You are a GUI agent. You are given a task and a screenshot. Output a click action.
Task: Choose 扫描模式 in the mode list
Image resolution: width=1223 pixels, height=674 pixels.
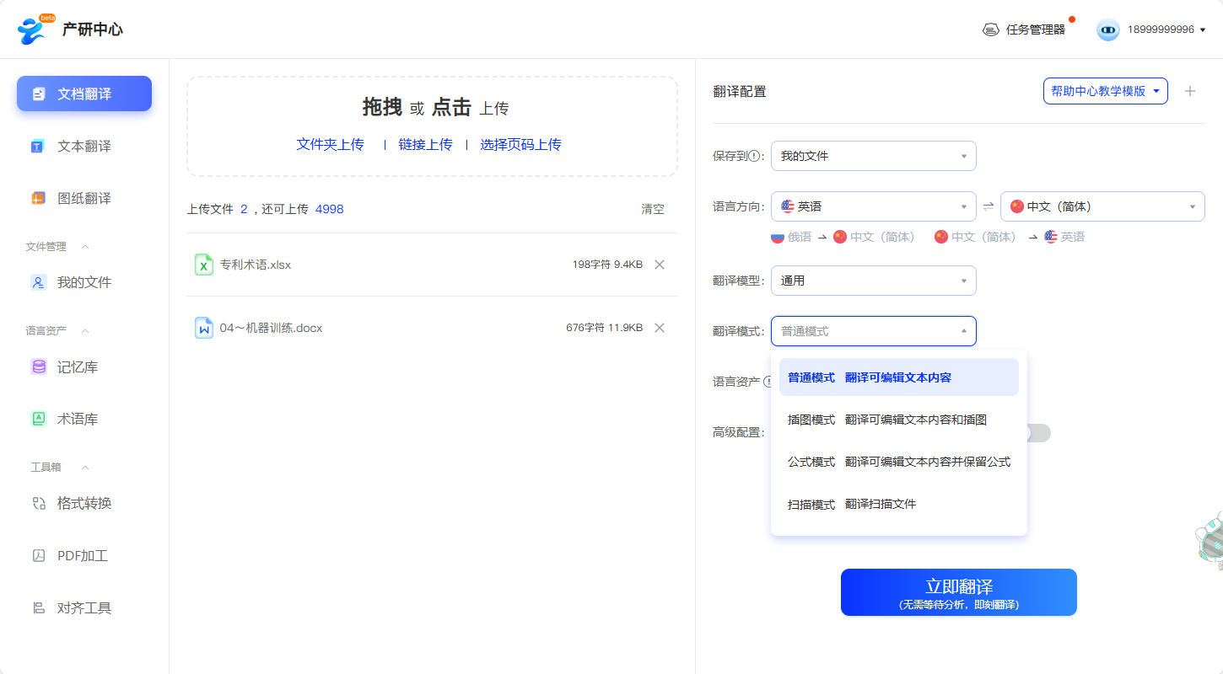pos(899,504)
